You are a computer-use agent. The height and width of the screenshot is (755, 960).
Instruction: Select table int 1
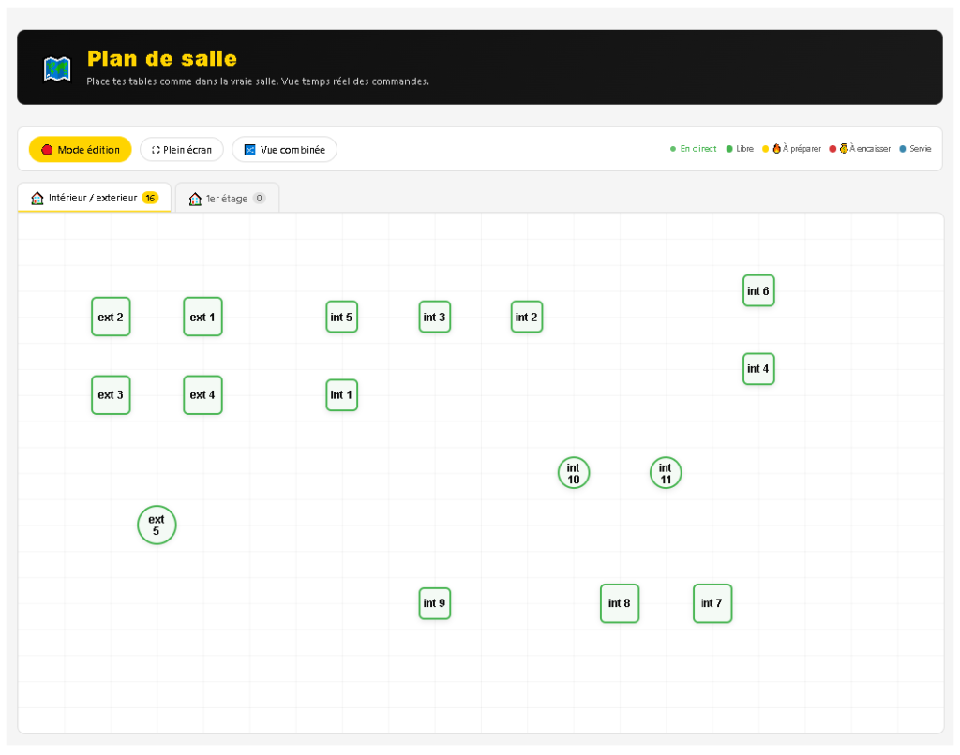[341, 395]
